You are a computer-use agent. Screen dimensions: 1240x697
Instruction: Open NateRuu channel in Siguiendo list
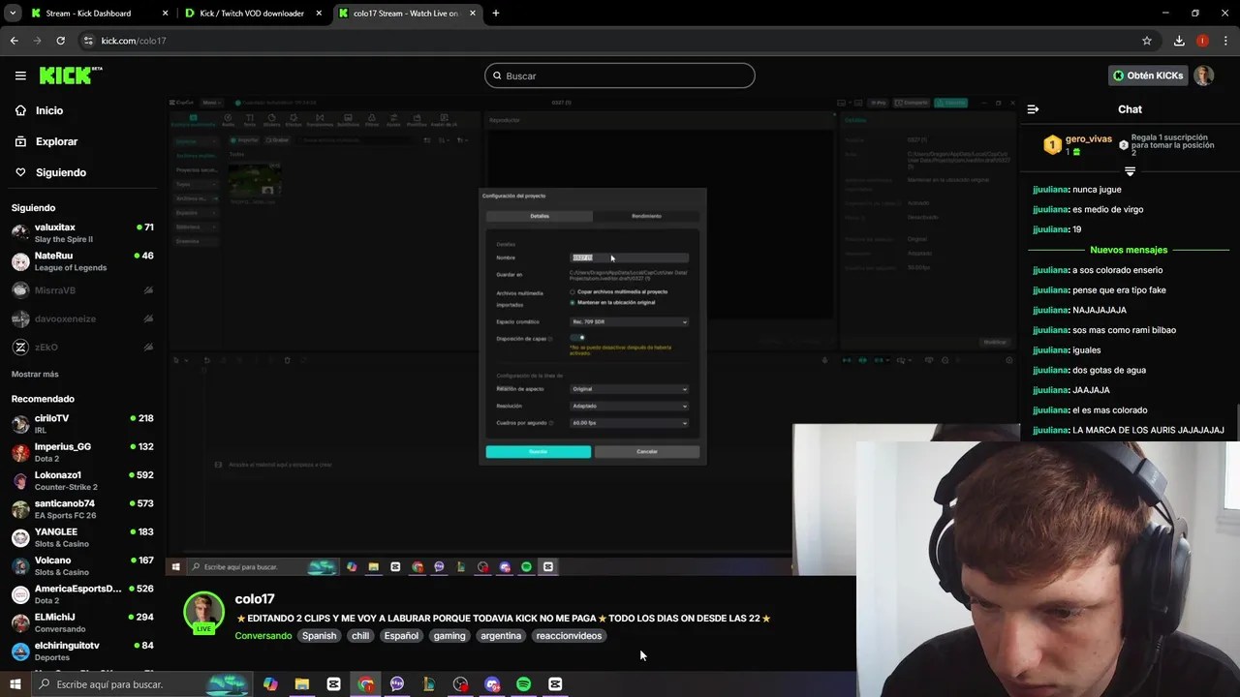coord(82,261)
